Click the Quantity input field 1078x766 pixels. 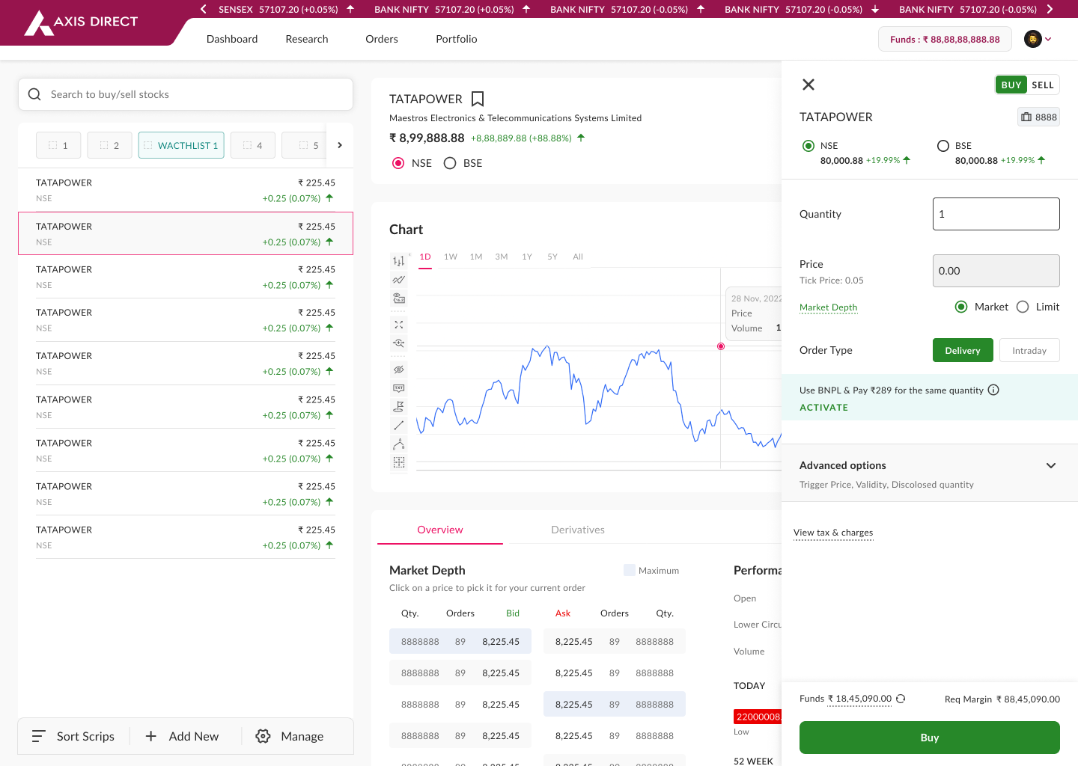pos(996,214)
